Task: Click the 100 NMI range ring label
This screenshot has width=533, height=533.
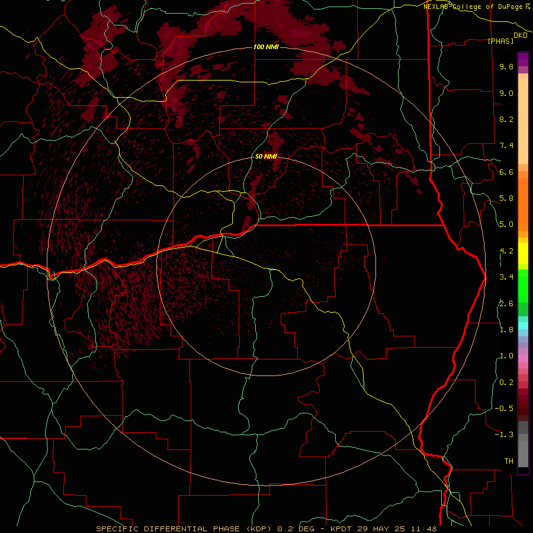Action: tap(266, 47)
